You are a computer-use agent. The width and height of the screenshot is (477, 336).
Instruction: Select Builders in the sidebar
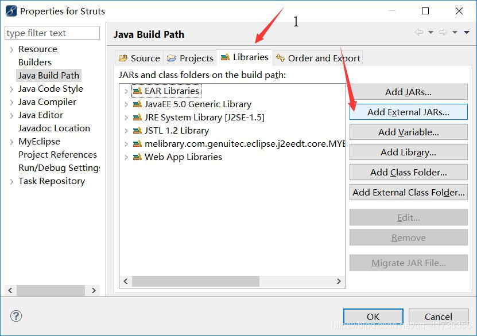(x=34, y=62)
